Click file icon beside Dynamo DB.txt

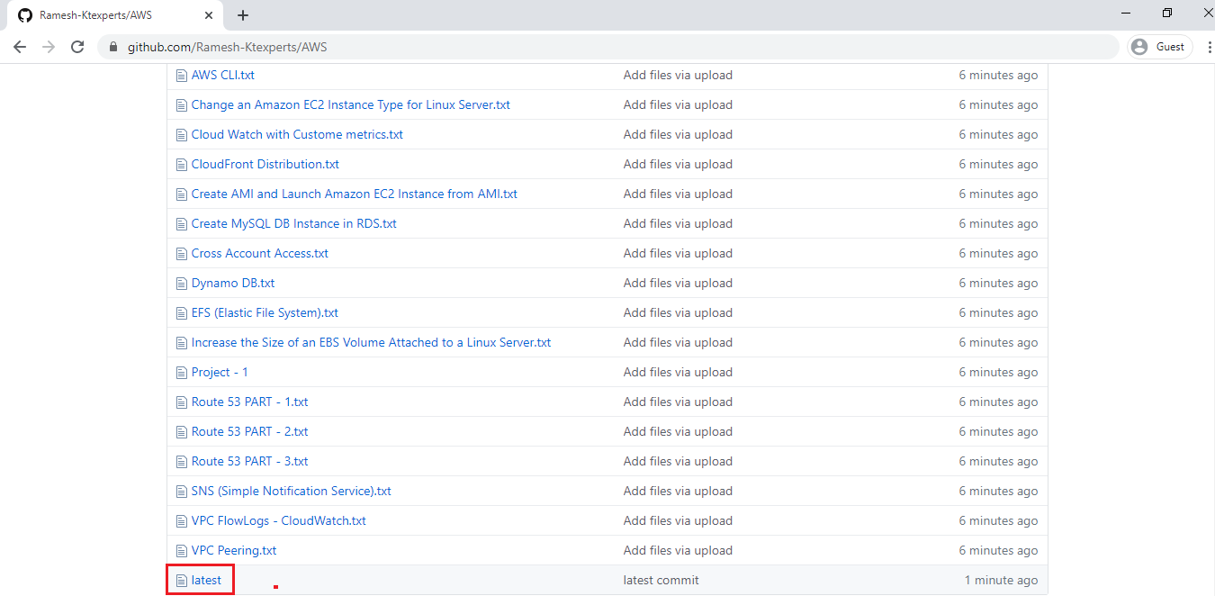[x=182, y=284]
